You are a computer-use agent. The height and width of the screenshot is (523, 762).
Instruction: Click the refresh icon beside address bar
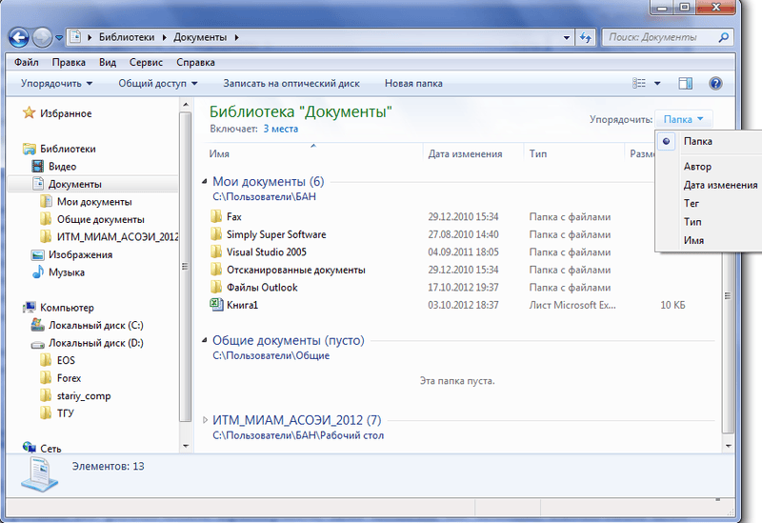click(x=585, y=37)
